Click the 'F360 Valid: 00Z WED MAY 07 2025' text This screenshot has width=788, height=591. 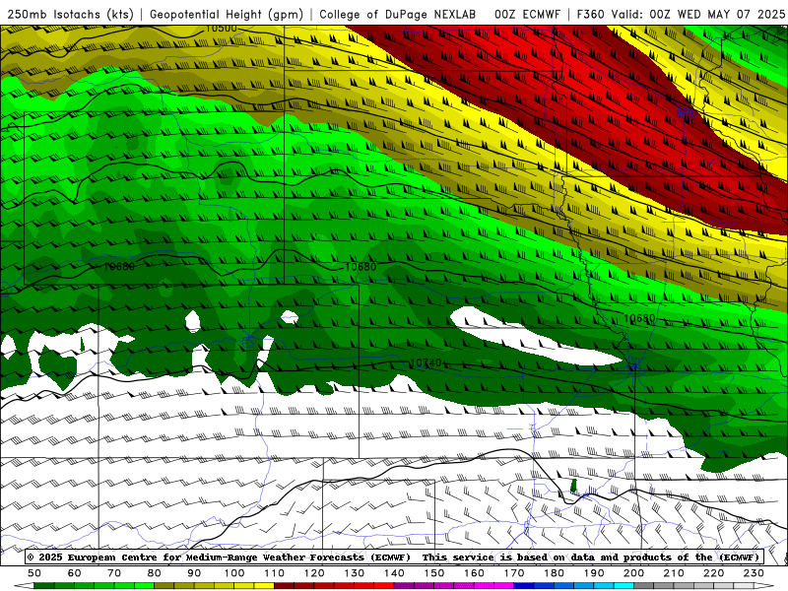point(681,14)
